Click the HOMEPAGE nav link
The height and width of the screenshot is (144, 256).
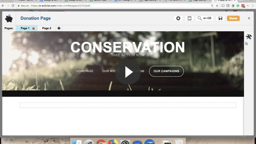[x=84, y=71]
